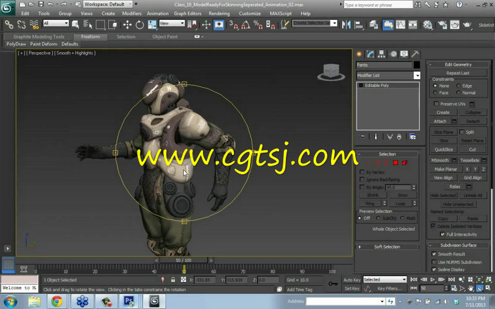The width and height of the screenshot is (495, 309).
Task: Click the Play Animation button
Action: pyautogui.click(x=433, y=279)
